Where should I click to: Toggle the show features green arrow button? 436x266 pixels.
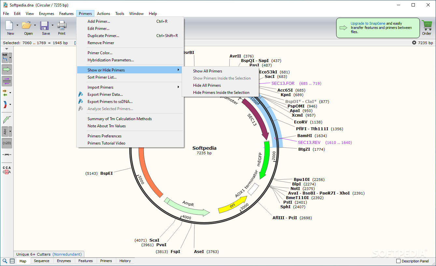click(7, 69)
